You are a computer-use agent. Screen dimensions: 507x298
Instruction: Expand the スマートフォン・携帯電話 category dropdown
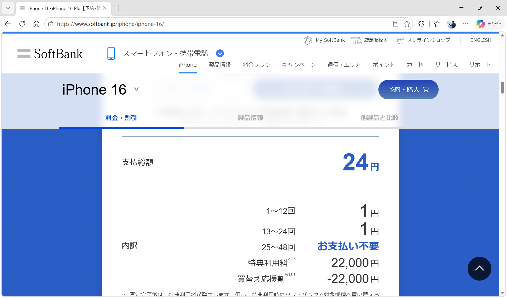click(x=220, y=53)
